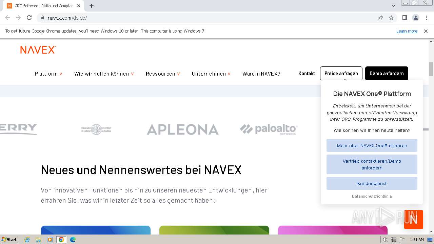Open the Windows Start menu

tap(9, 240)
